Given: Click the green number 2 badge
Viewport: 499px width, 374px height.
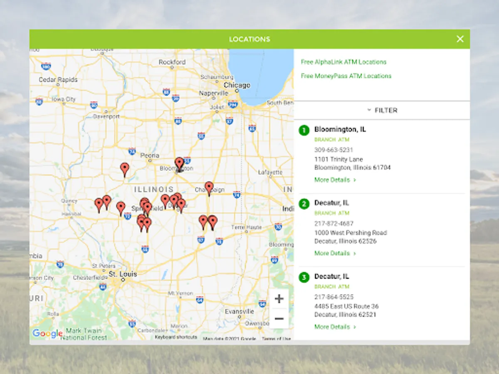Looking at the screenshot, I should coord(304,204).
